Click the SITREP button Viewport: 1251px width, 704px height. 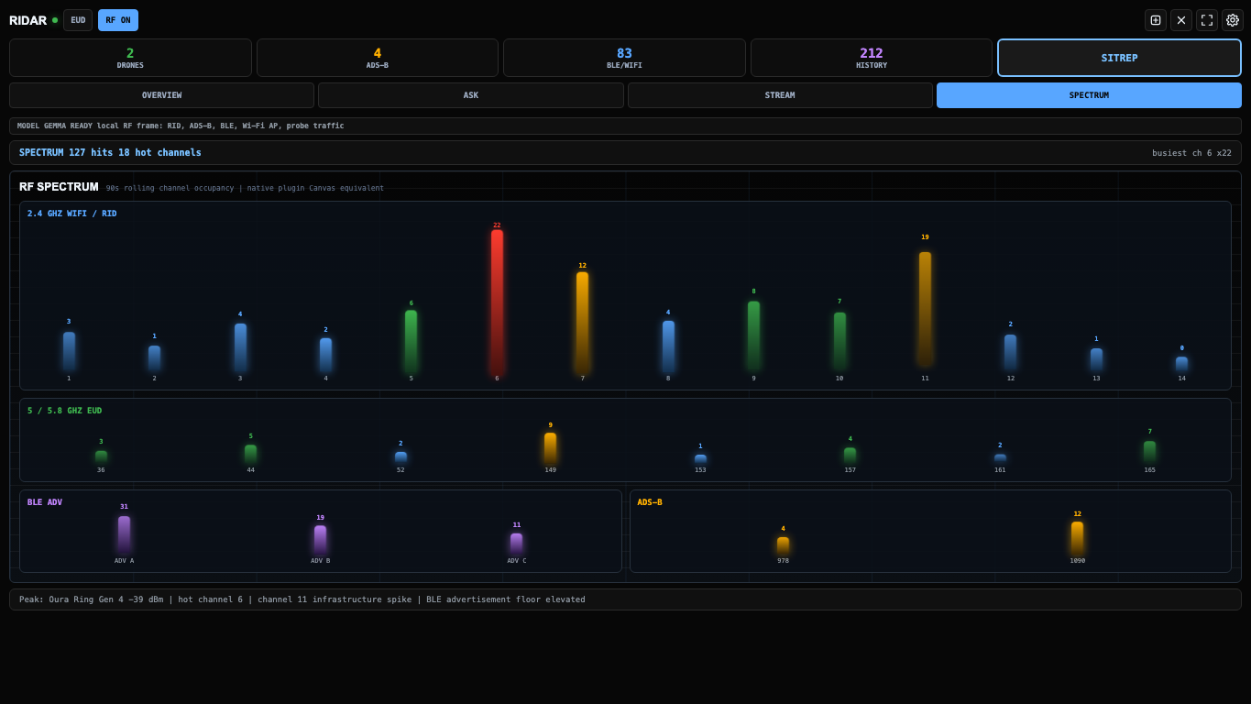point(1119,58)
